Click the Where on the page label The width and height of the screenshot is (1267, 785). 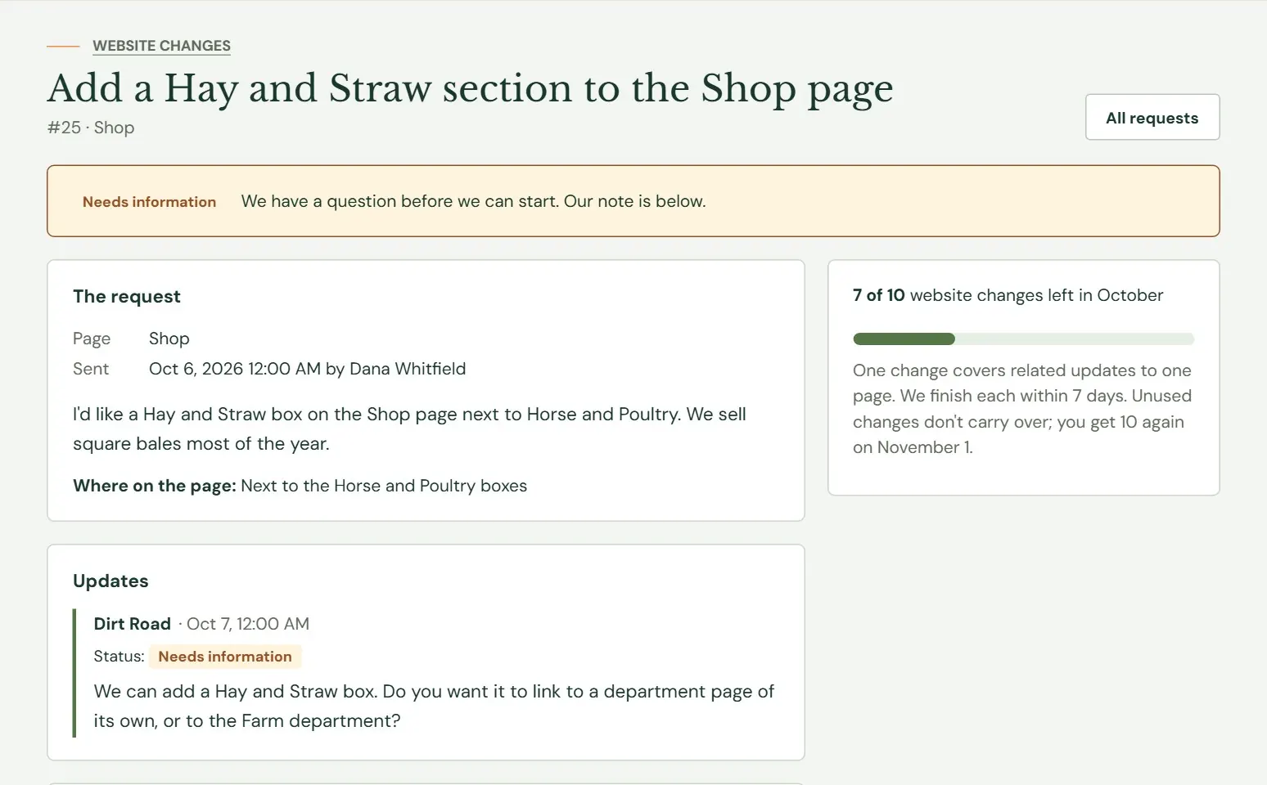[x=155, y=486]
